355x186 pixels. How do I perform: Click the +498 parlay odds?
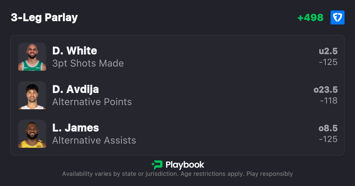pos(310,18)
